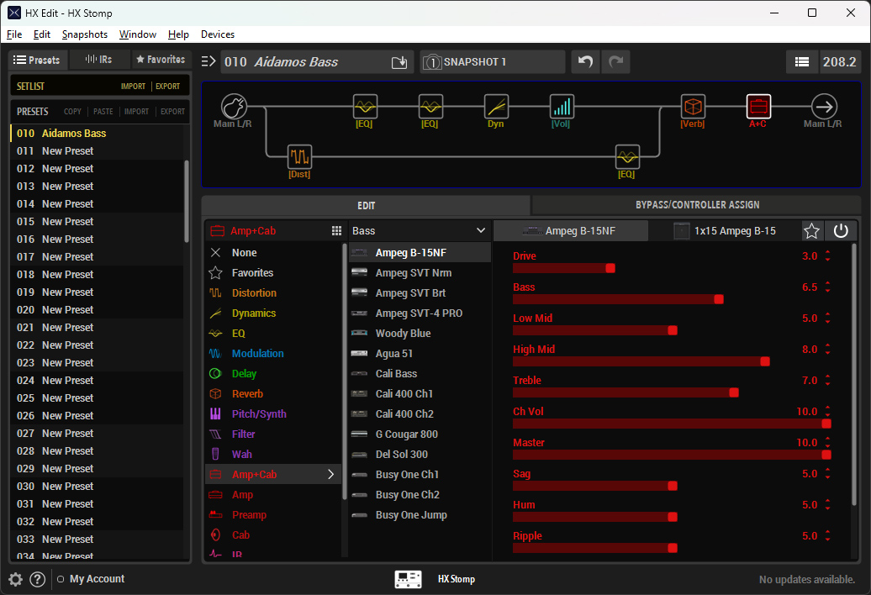Select the first EQ block in signal chain
Screen dimensions: 871x595
coord(365,106)
